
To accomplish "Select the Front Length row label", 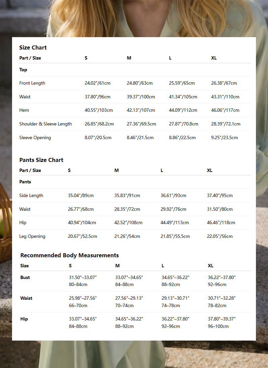I will pos(32,83).
